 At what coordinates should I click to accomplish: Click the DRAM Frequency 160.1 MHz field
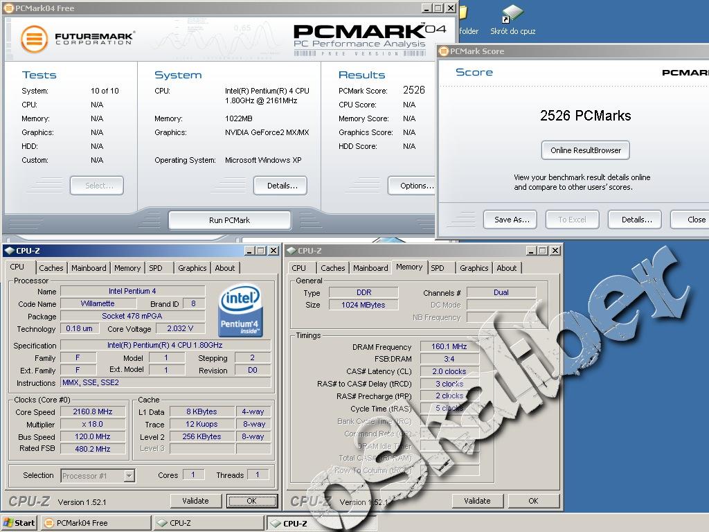pyautogui.click(x=449, y=346)
